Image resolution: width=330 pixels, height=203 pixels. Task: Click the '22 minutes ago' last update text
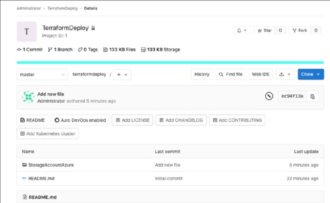click(x=303, y=179)
